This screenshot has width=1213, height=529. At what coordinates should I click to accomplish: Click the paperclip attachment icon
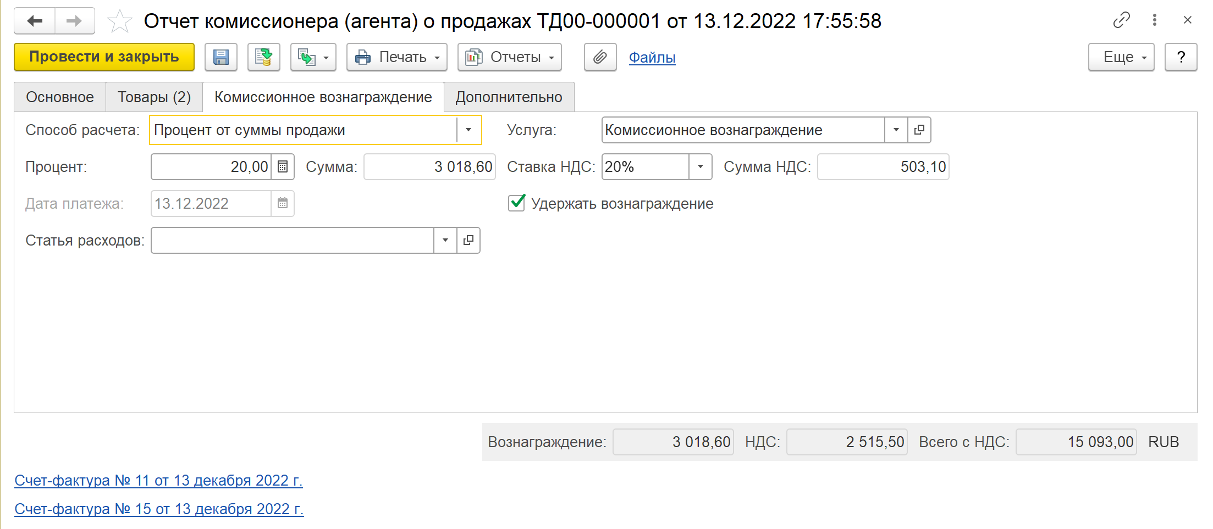(600, 57)
